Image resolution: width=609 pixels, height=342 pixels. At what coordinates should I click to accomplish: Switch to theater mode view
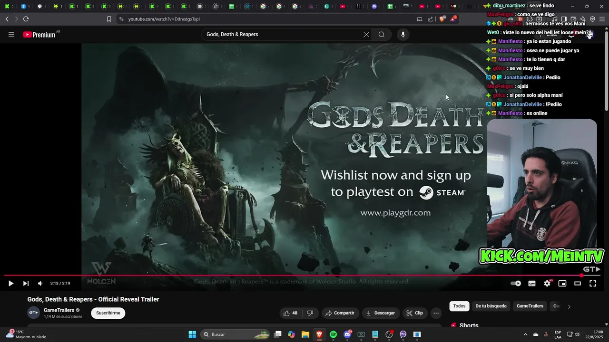578,284
